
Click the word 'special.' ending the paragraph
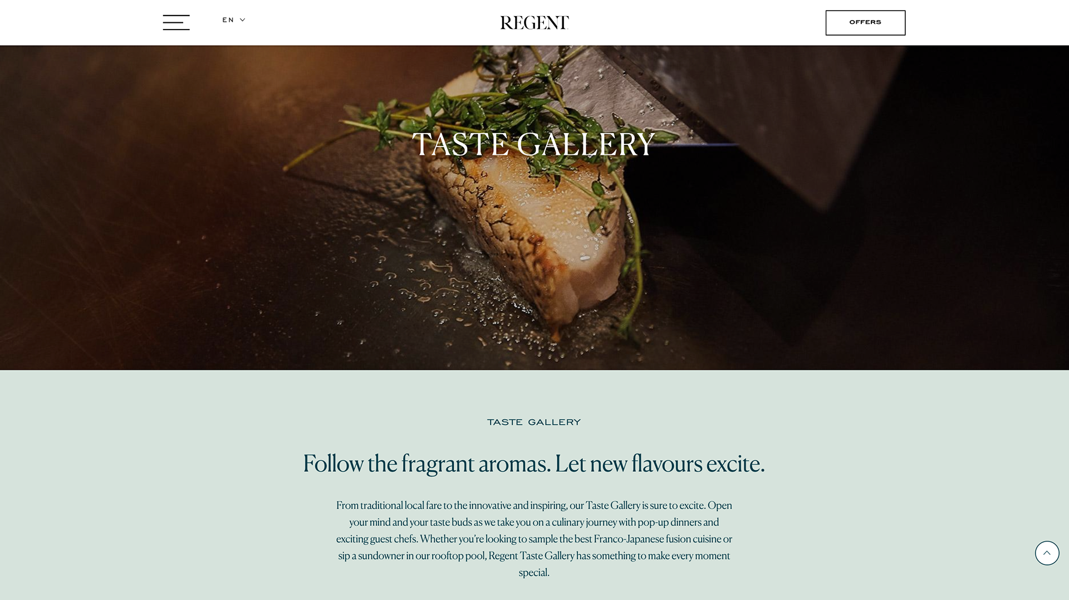pyautogui.click(x=534, y=572)
